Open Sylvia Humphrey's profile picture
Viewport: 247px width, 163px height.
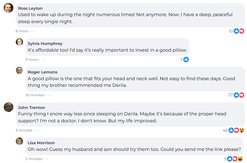19,42
